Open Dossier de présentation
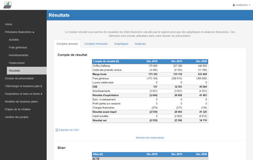The height and width of the screenshot is (160, 253). (19, 79)
